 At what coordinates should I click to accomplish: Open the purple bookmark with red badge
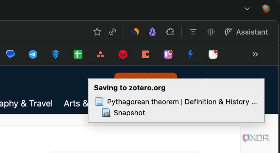[x=168, y=54]
